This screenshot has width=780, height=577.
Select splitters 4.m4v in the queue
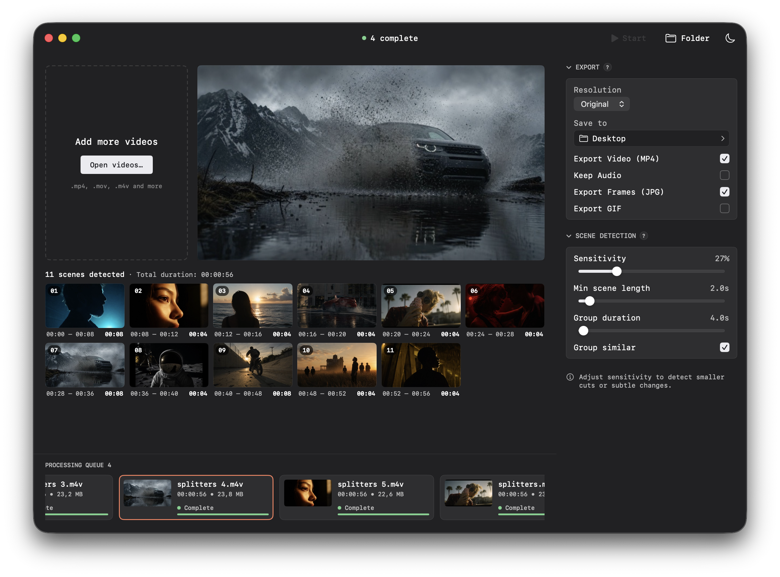coord(196,497)
